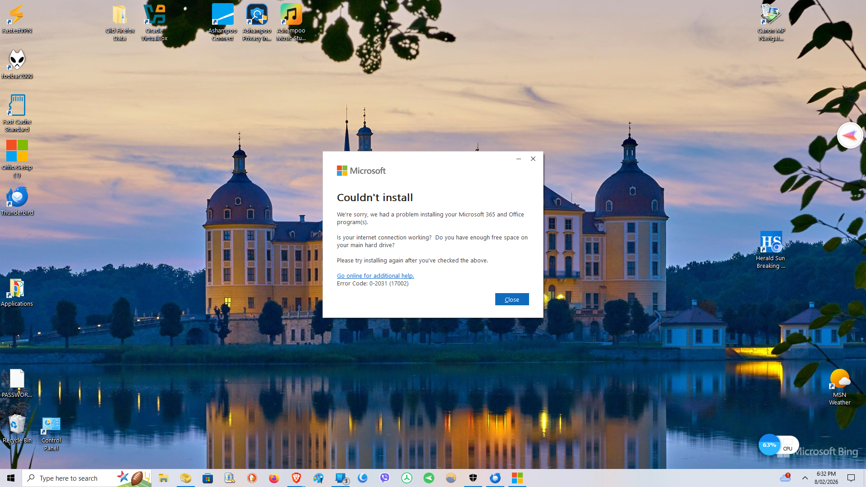Click the clock date and time
Screen dimensions: 866x487
[826, 478]
